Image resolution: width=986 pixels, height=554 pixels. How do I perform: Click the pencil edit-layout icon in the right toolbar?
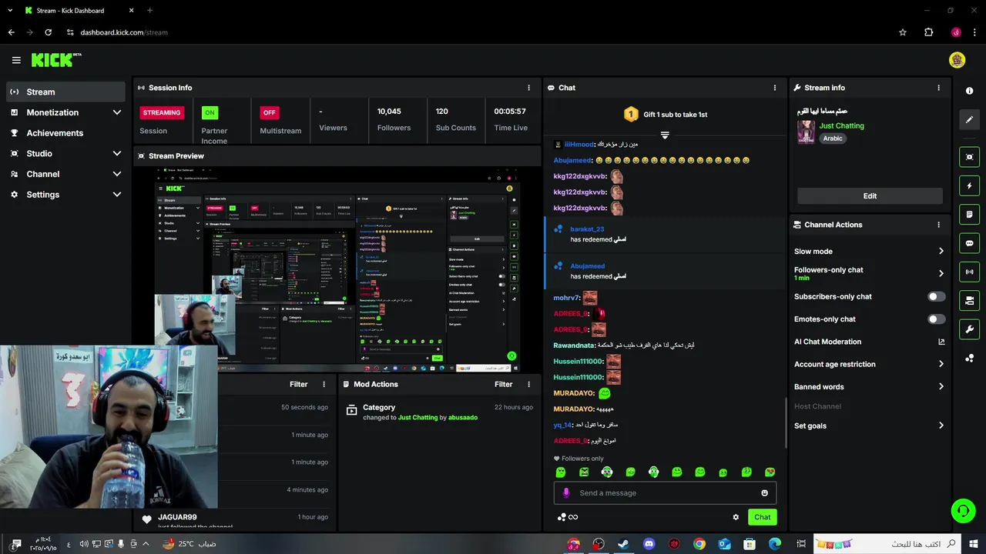pos(969,119)
